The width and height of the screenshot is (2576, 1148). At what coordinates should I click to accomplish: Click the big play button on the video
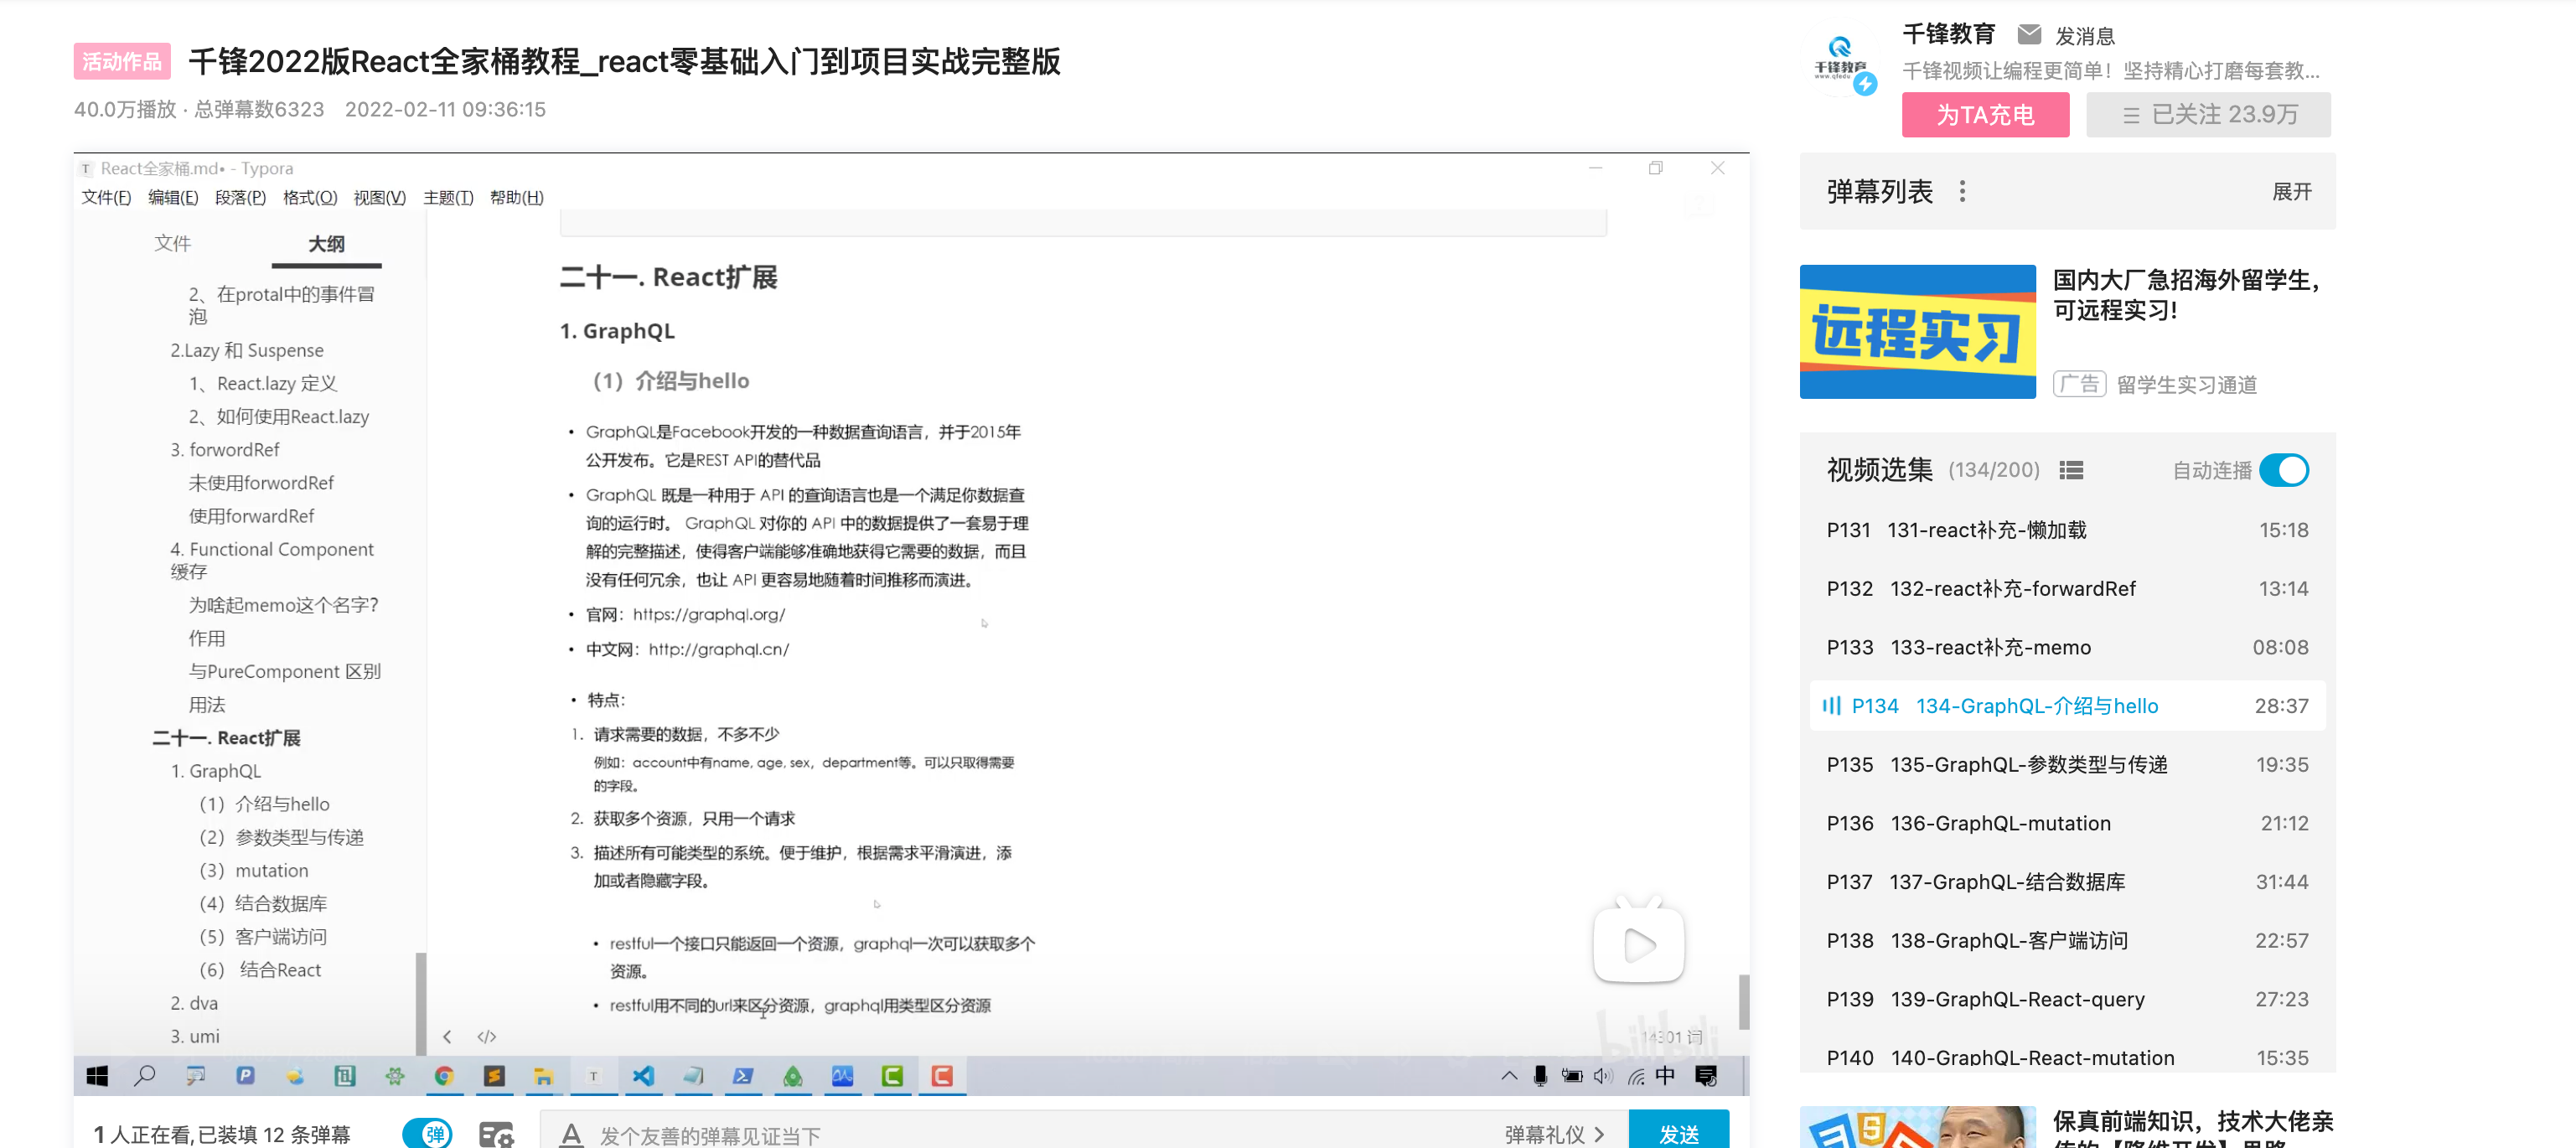pos(1638,942)
